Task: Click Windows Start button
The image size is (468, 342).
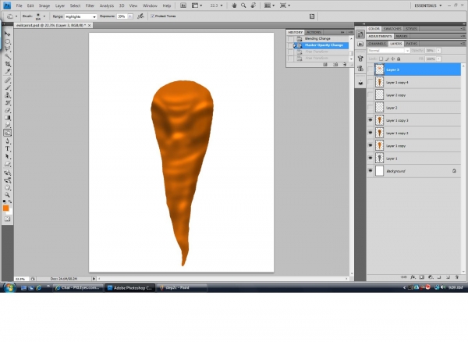Action: click(x=9, y=287)
